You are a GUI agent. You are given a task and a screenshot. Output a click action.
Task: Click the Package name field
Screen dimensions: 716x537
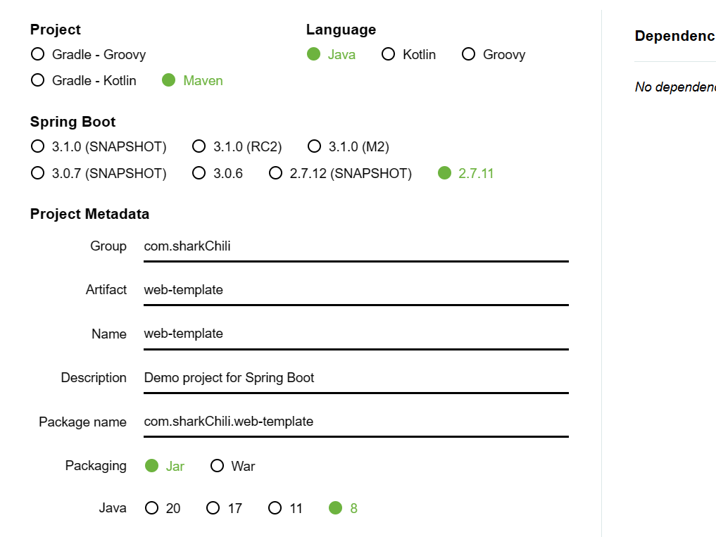[356, 422]
